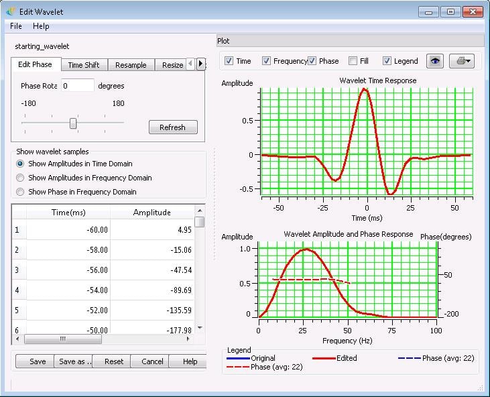
Task: Click the Time(ms) column header
Action: [68, 213]
